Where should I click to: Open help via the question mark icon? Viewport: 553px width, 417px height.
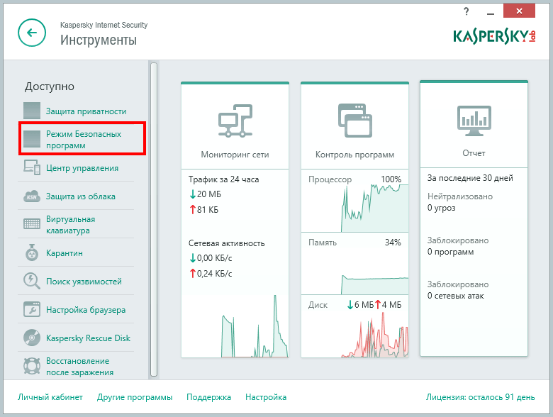coord(467,11)
